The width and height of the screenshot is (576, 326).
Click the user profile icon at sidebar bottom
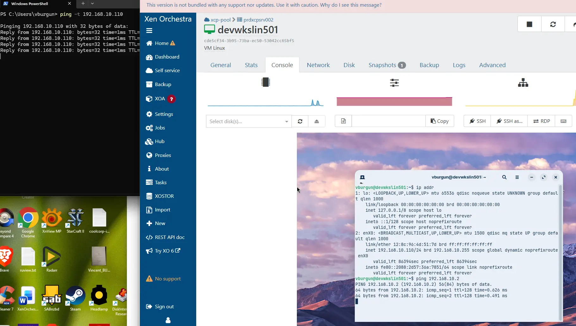click(168, 320)
